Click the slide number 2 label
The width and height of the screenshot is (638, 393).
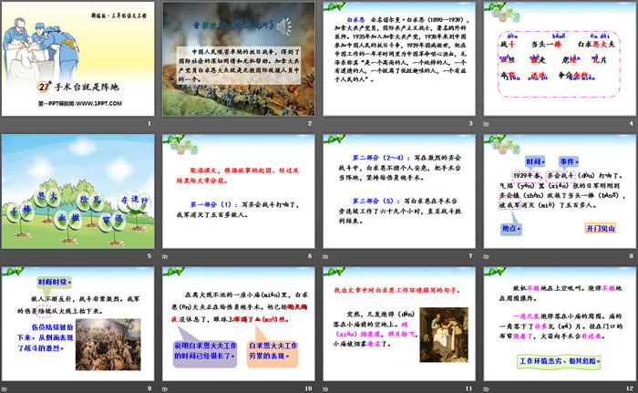(310, 123)
